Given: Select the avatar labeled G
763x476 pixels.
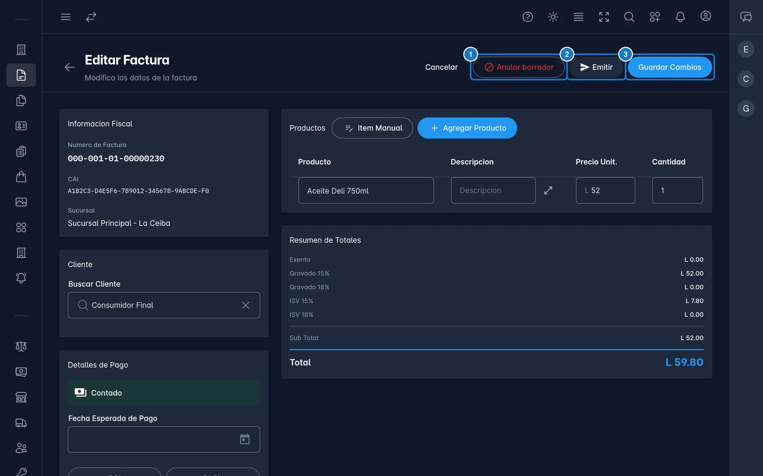Looking at the screenshot, I should [746, 109].
